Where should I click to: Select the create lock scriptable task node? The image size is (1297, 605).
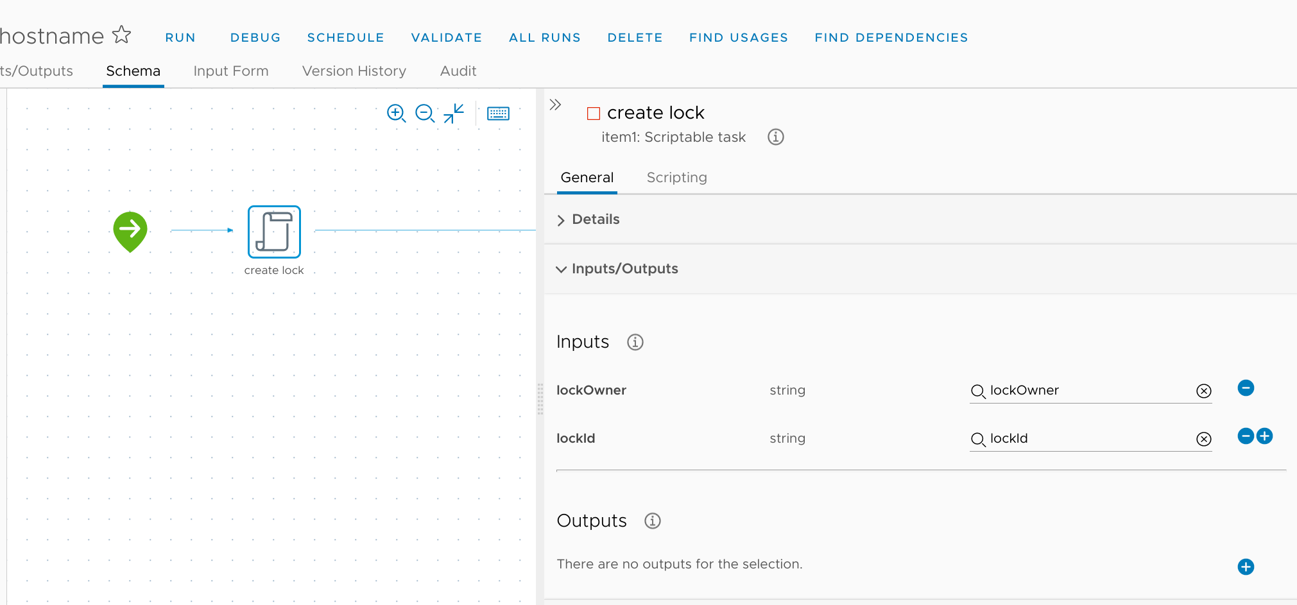274,232
